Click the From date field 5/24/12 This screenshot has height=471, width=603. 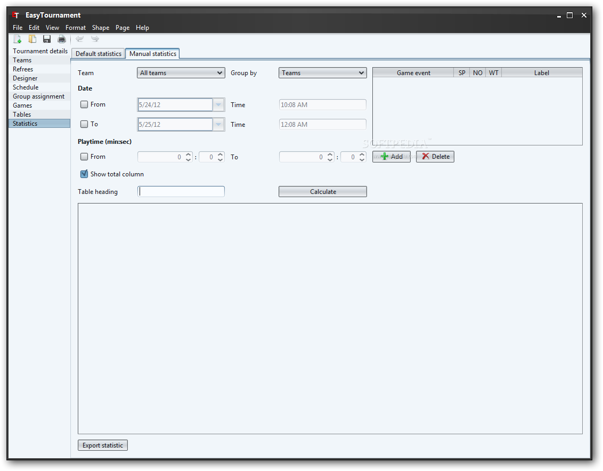(x=175, y=104)
